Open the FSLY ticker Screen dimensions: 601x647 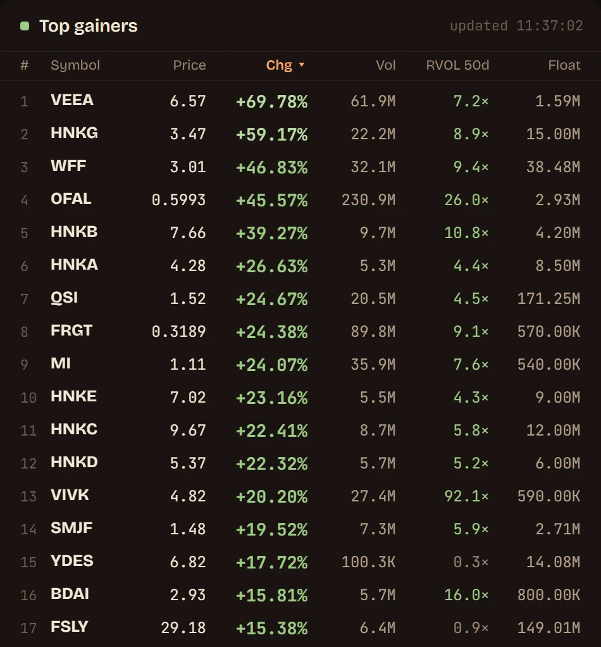(x=69, y=627)
